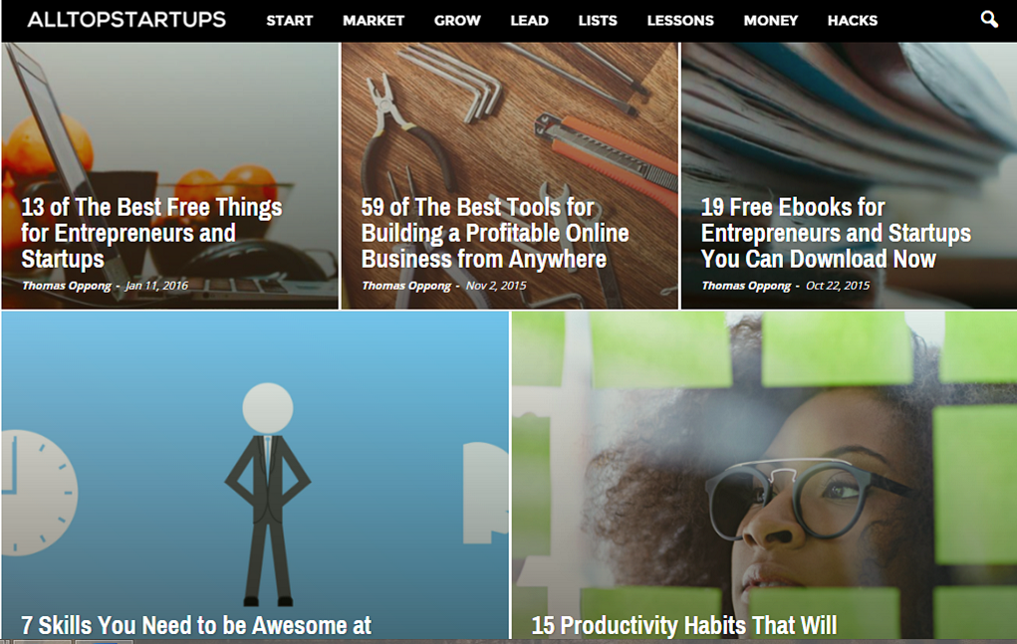Open "7 Skills You Need" article title
The height and width of the screenshot is (644, 1017).
click(x=196, y=625)
